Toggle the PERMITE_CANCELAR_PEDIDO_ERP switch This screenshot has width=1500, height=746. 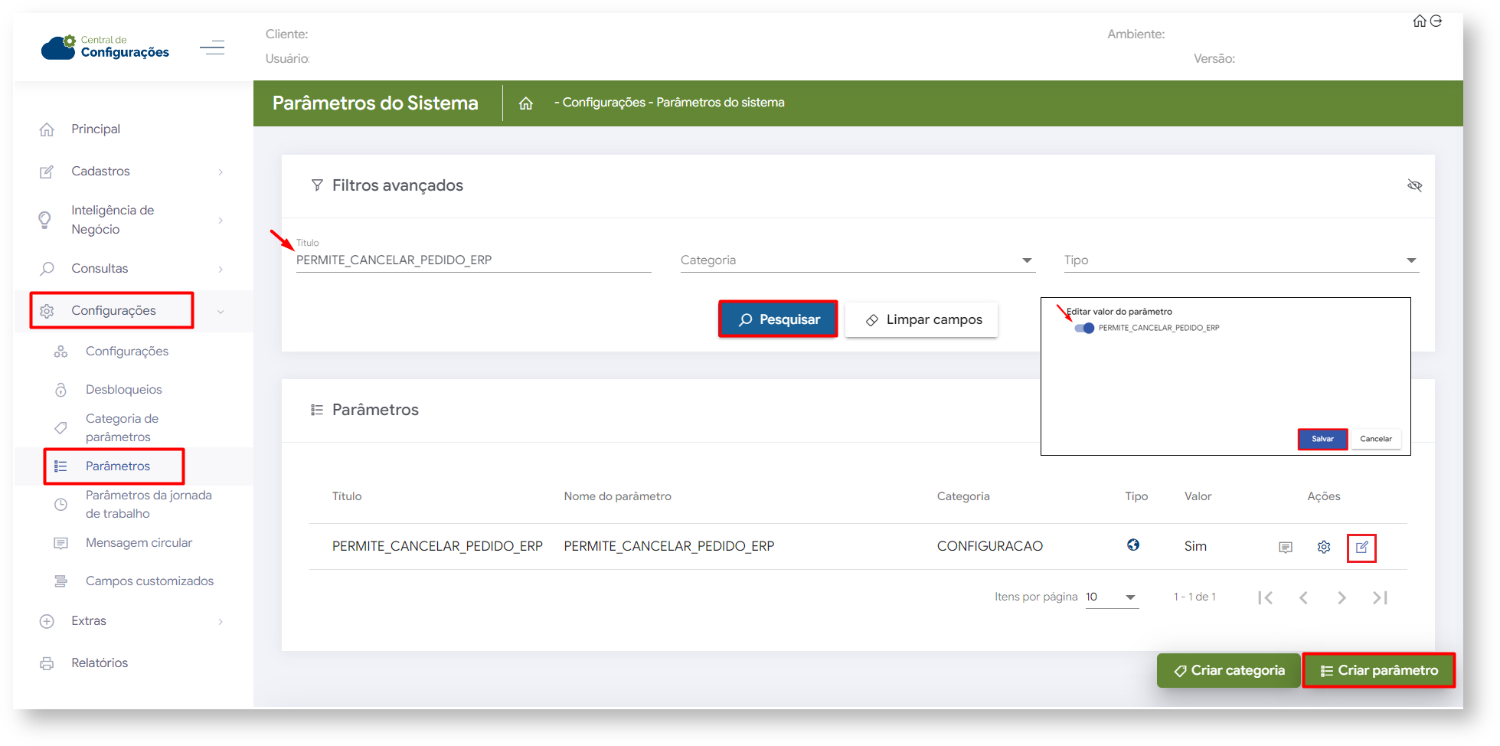[x=1083, y=328]
